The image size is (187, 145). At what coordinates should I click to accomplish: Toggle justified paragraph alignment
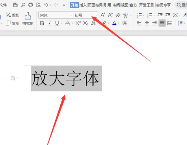[x=162, y=23]
